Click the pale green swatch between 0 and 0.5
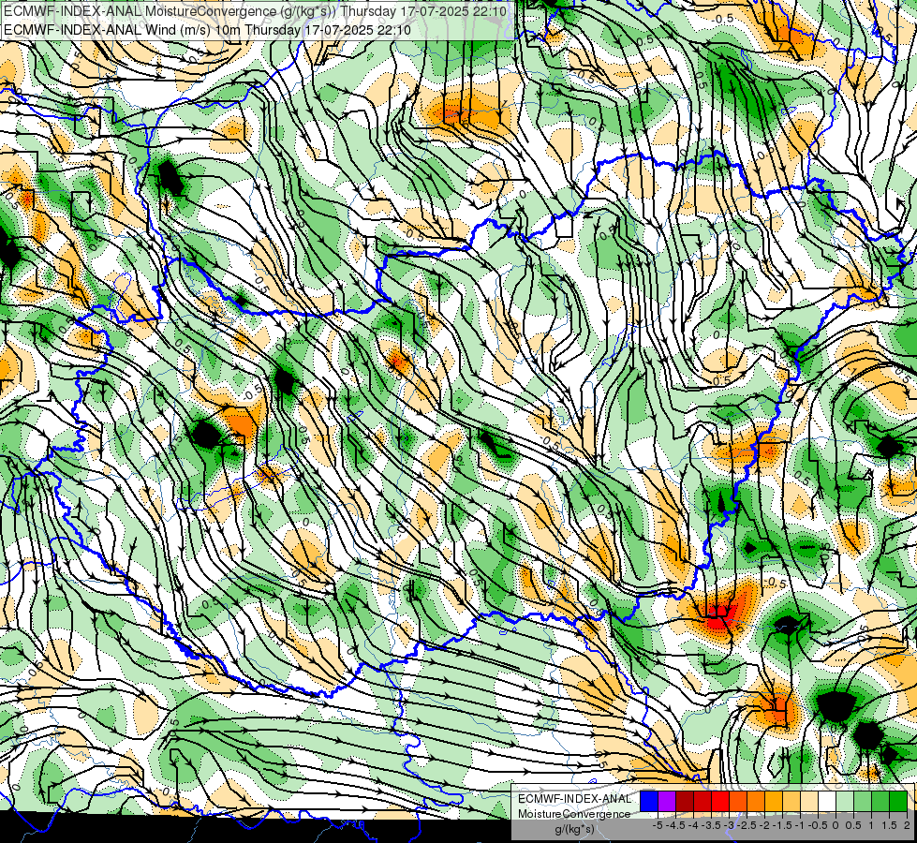This screenshot has height=843, width=917. pos(845,801)
